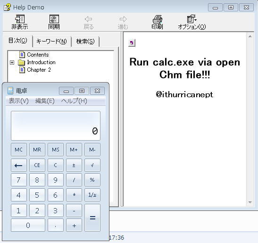Image resolution: width=258 pixels, height=243 pixels.
Task: Switch to the 目次(C) tab
Action: (x=18, y=41)
